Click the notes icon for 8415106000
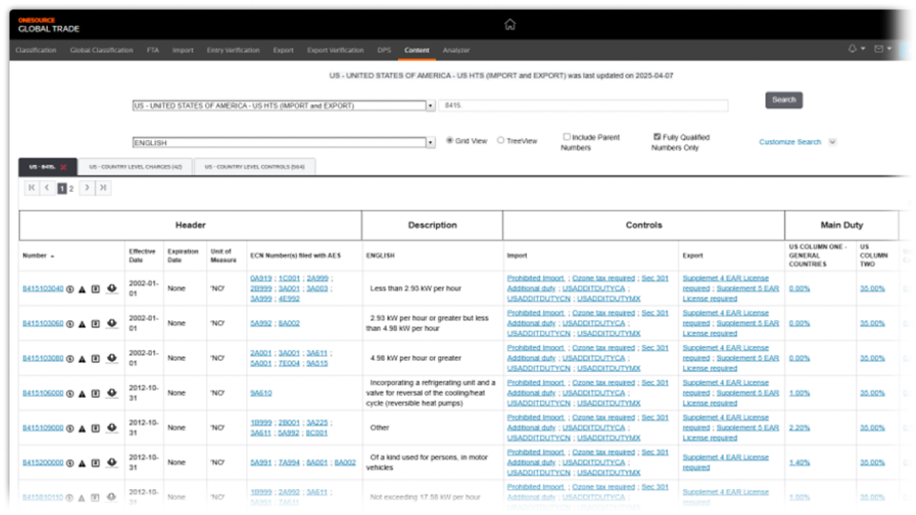The height and width of the screenshot is (515, 916). (x=95, y=393)
